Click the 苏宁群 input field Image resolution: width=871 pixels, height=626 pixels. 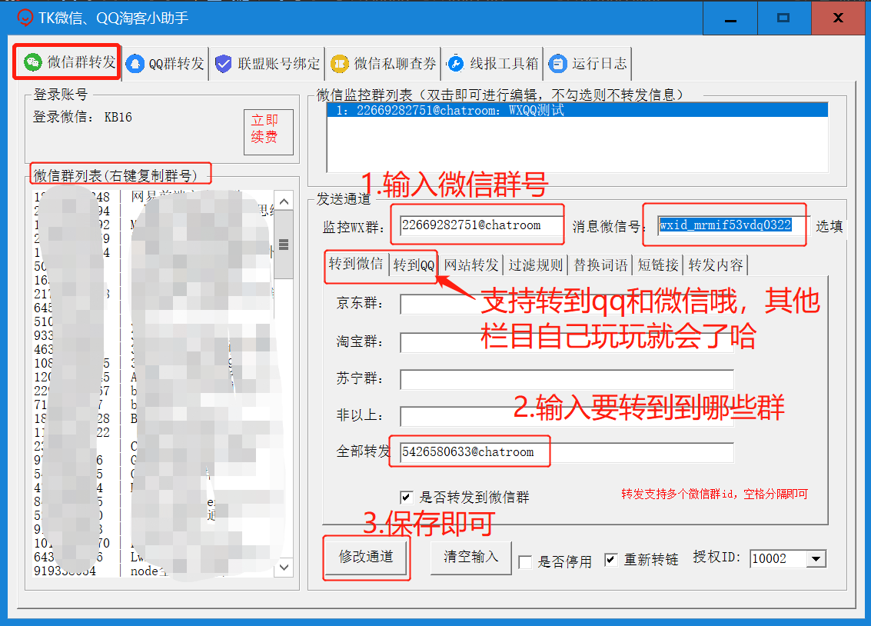pyautogui.click(x=567, y=379)
